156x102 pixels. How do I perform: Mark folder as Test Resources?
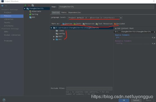point(104,24)
